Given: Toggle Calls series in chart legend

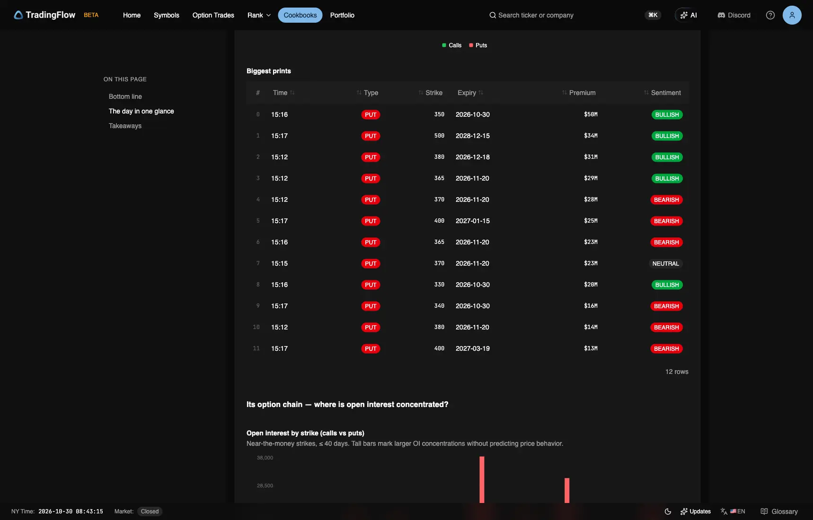Looking at the screenshot, I should pos(451,45).
